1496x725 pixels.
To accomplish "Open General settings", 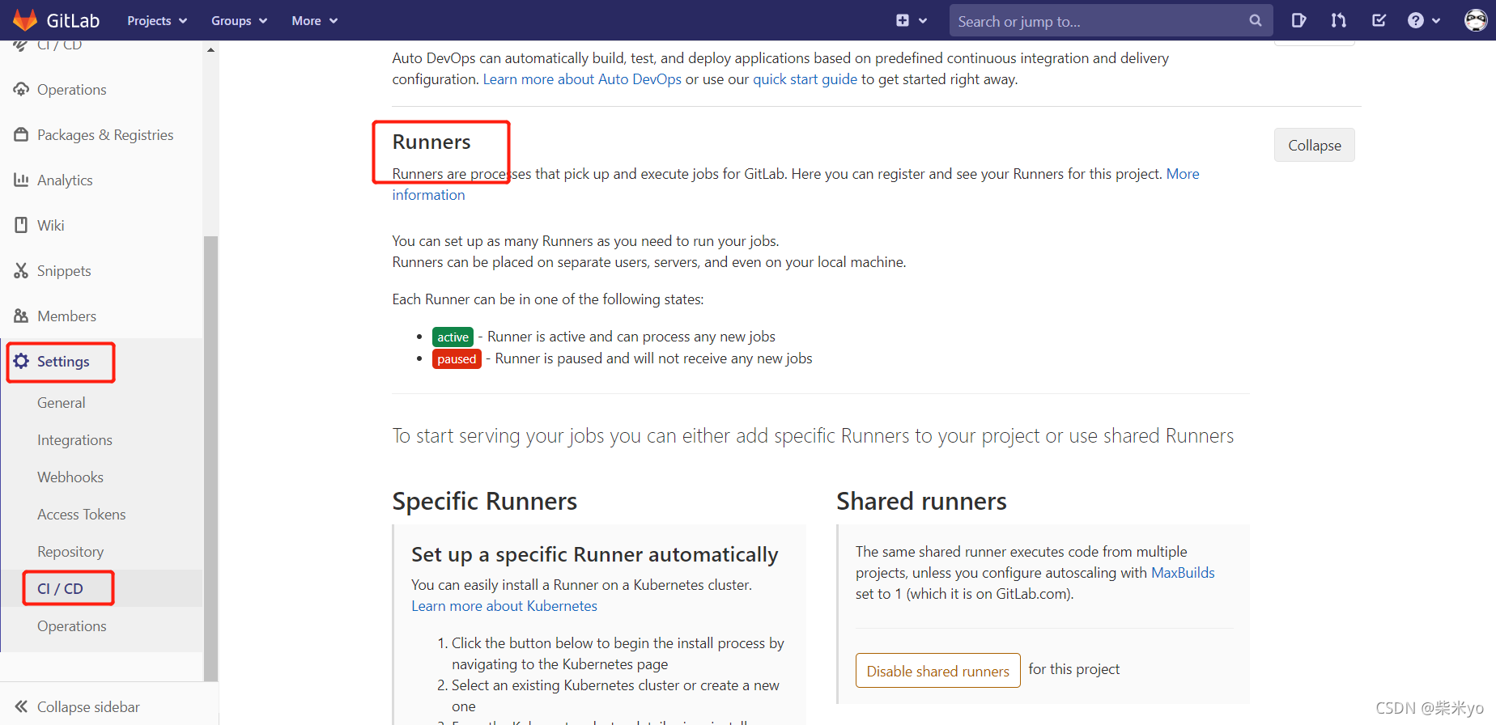I will click(x=61, y=403).
